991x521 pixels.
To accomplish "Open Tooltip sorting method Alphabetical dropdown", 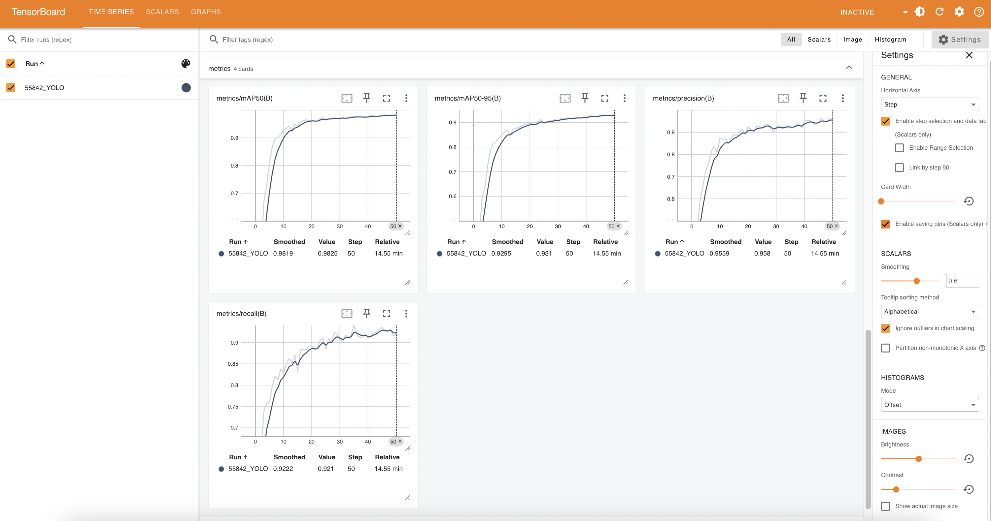I will click(930, 312).
